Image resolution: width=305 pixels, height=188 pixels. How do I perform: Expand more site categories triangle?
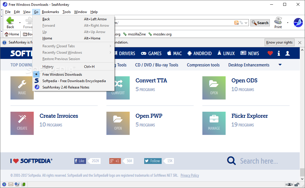point(280,65)
